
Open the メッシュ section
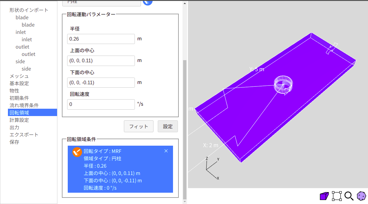click(19, 76)
